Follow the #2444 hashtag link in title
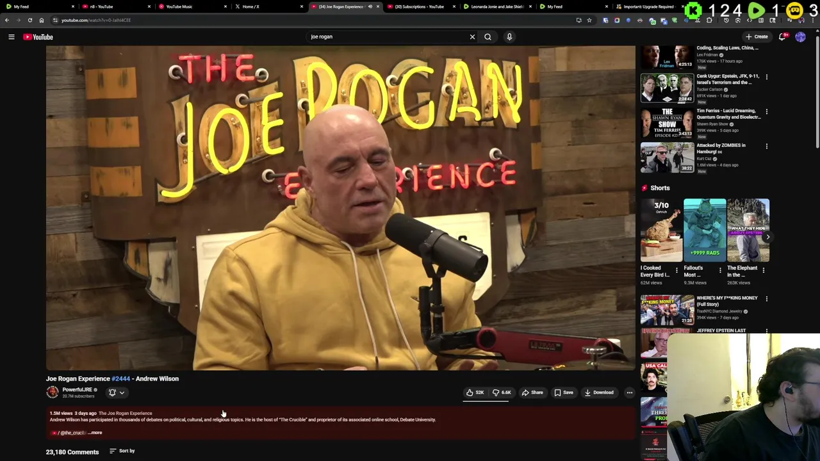Viewport: 820px width, 461px height. tap(120, 378)
